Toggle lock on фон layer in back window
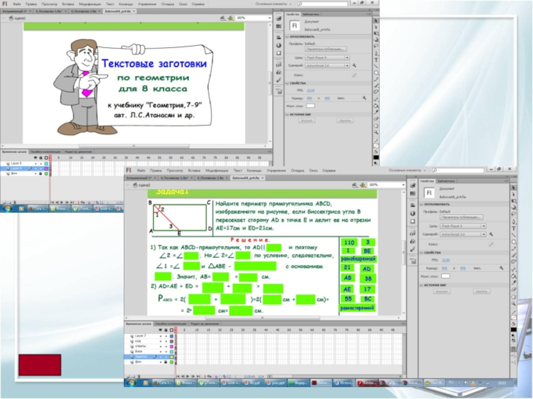 click(41, 174)
